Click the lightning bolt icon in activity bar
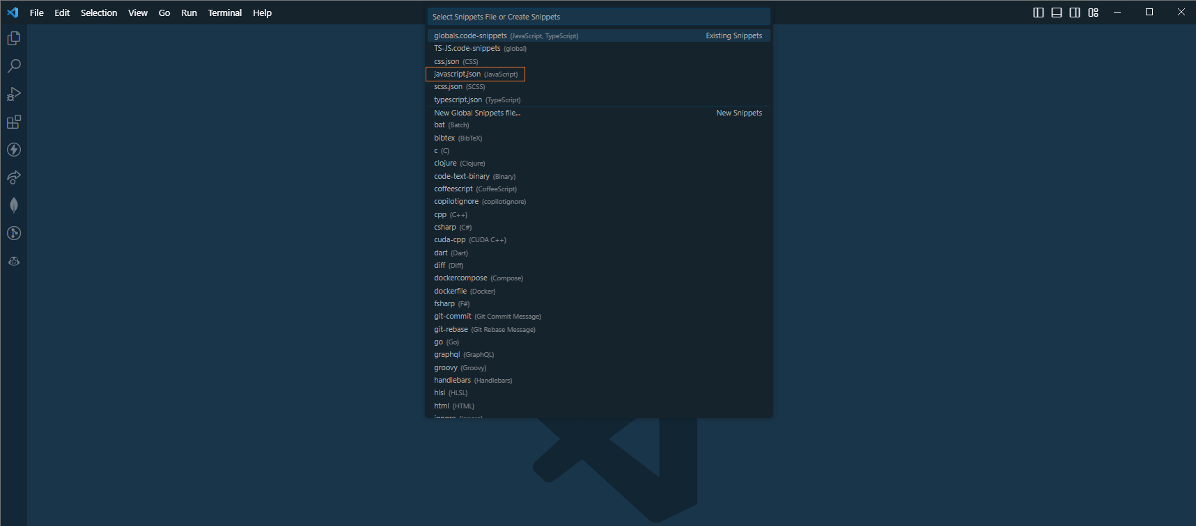The height and width of the screenshot is (526, 1196). 13,150
